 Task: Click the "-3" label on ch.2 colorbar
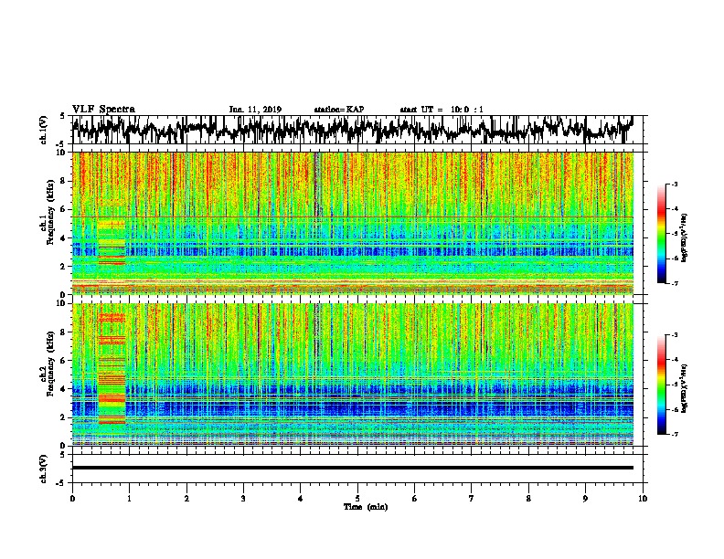pyautogui.click(x=675, y=335)
